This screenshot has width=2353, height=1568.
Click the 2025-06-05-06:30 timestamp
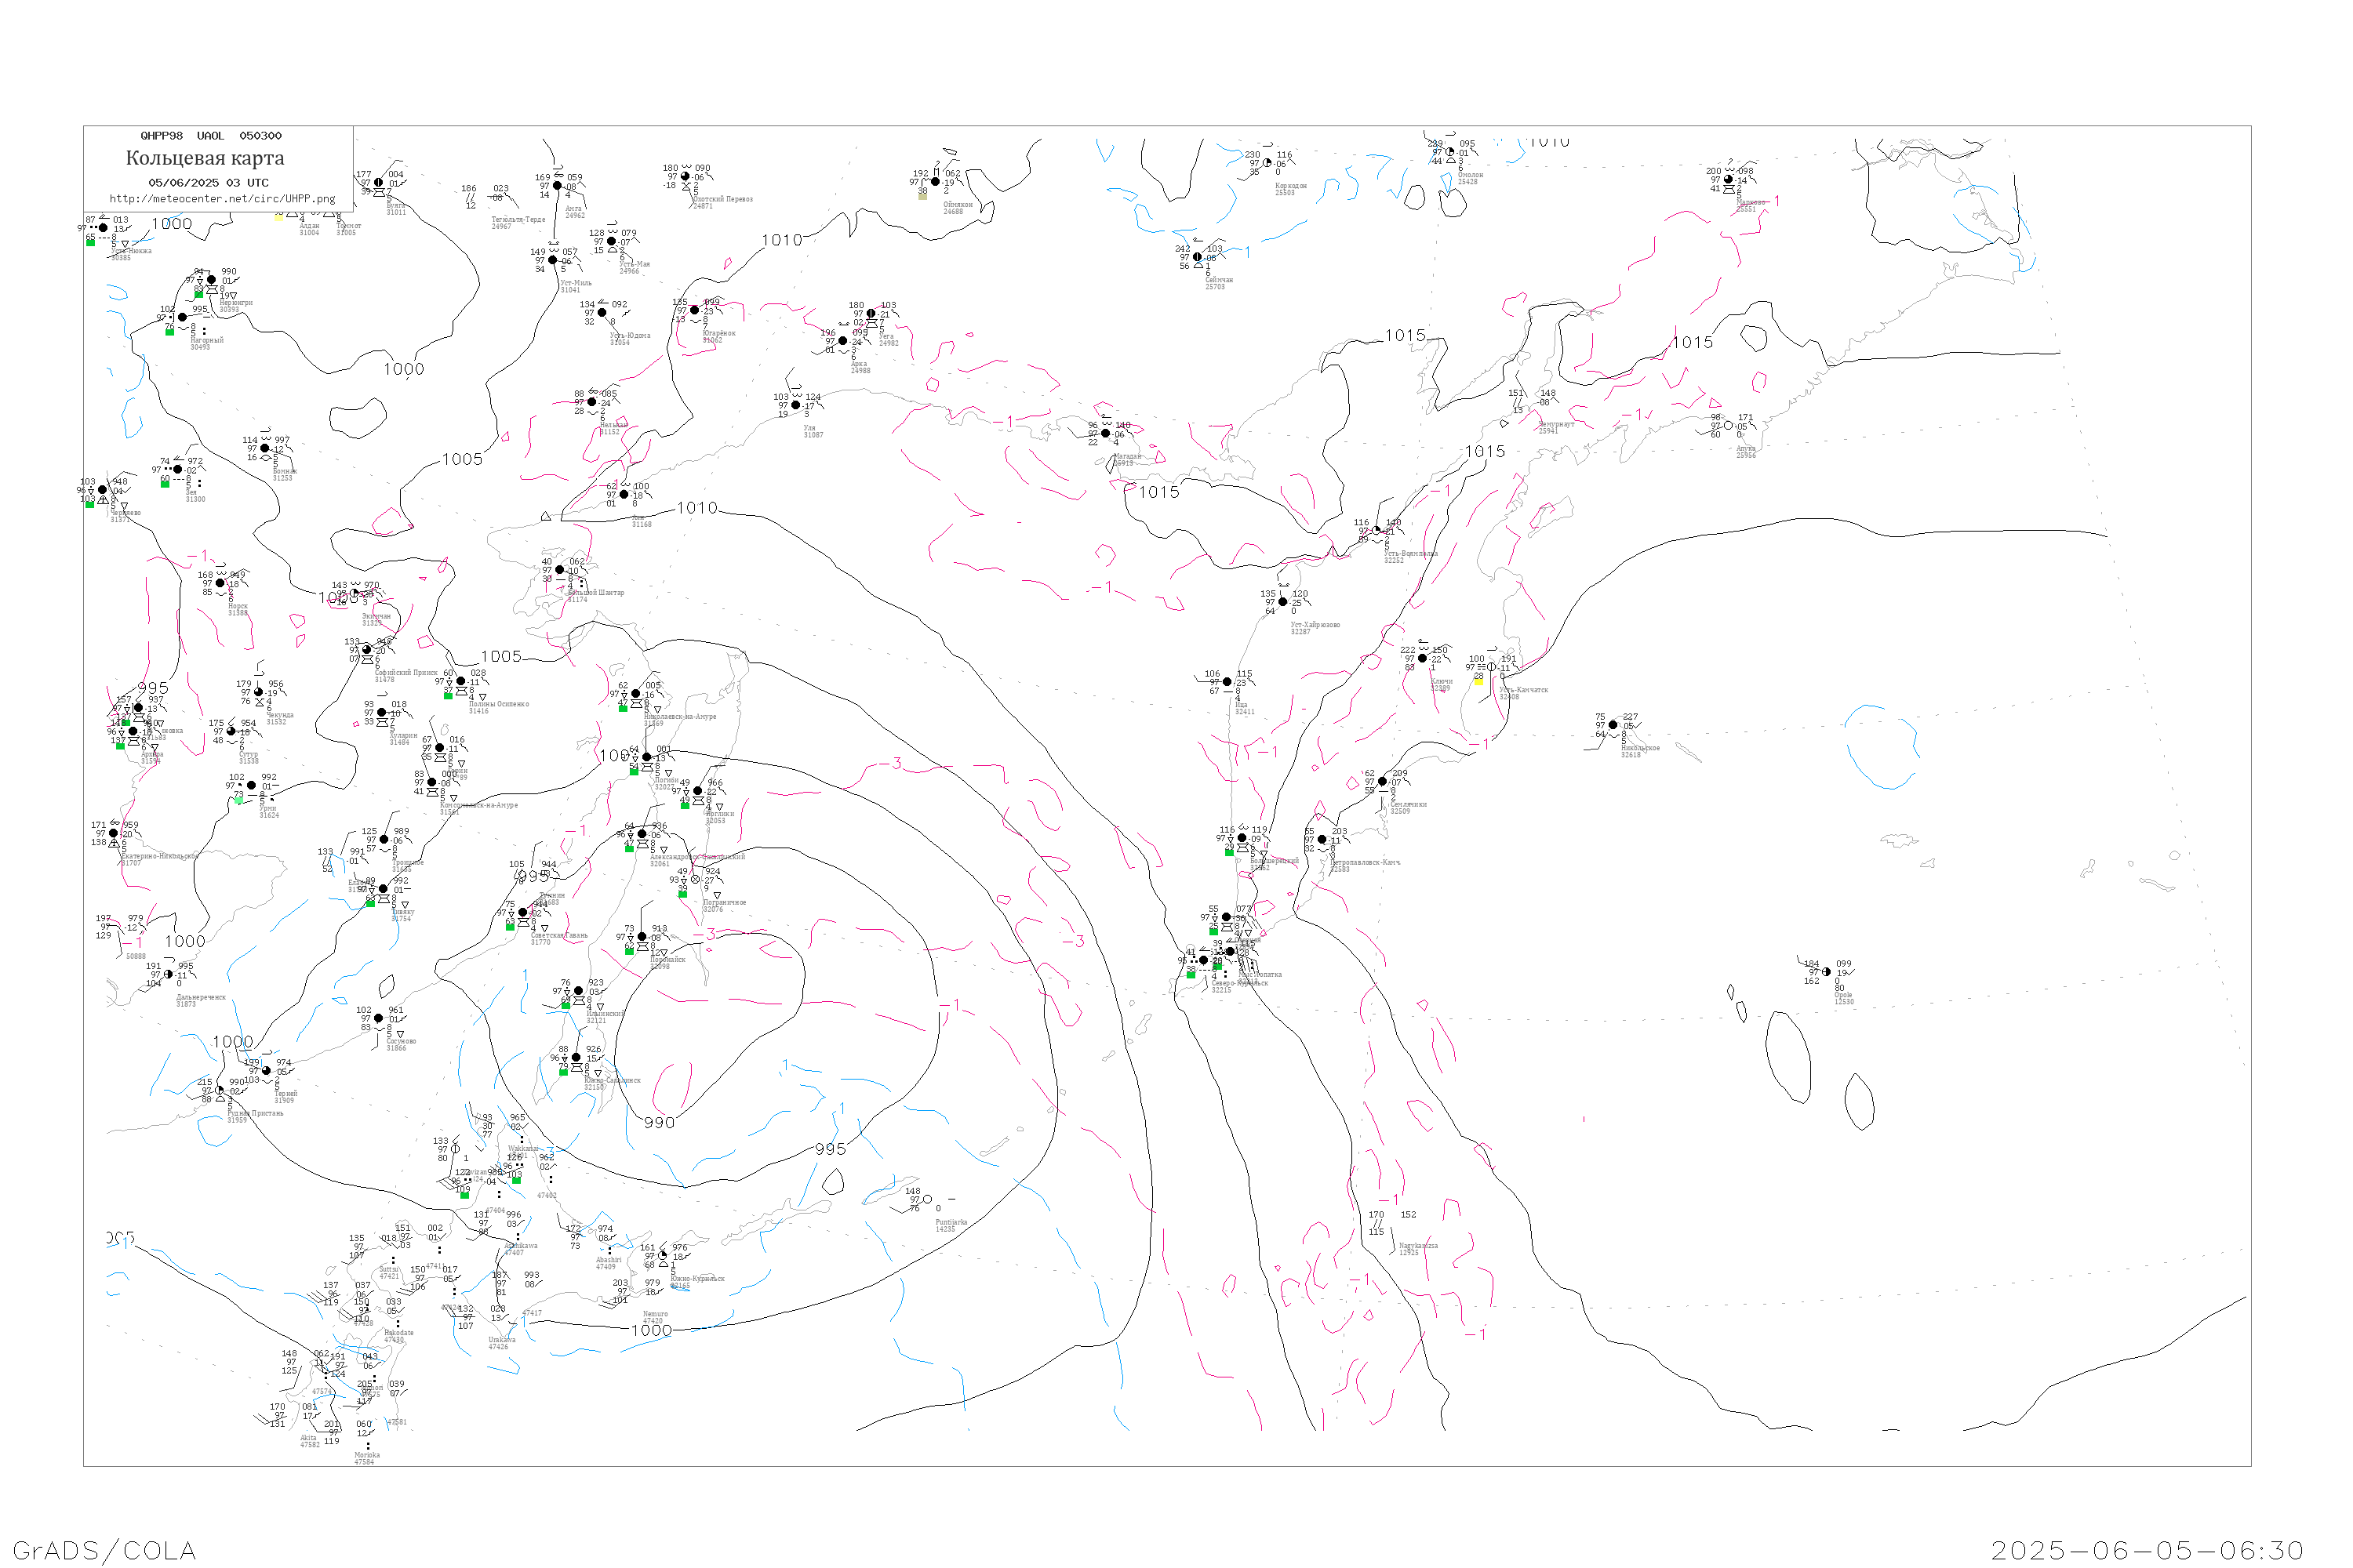[2147, 1550]
